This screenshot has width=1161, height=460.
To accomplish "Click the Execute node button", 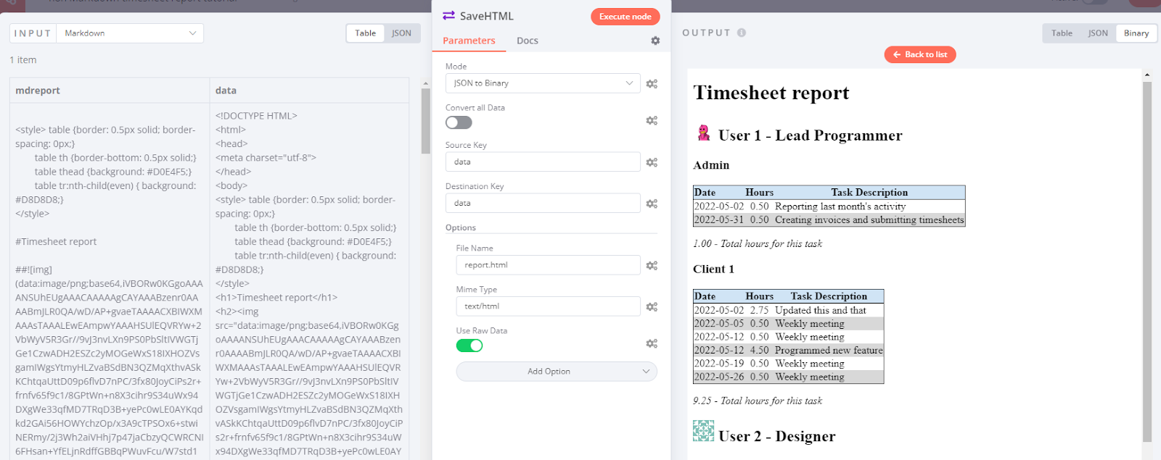I will click(625, 17).
